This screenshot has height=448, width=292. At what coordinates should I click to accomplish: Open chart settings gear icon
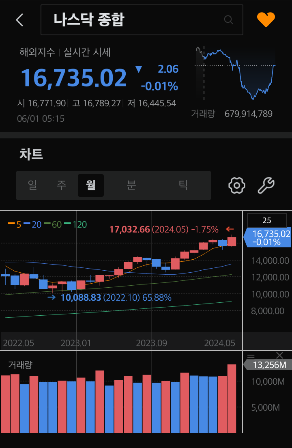(x=236, y=185)
